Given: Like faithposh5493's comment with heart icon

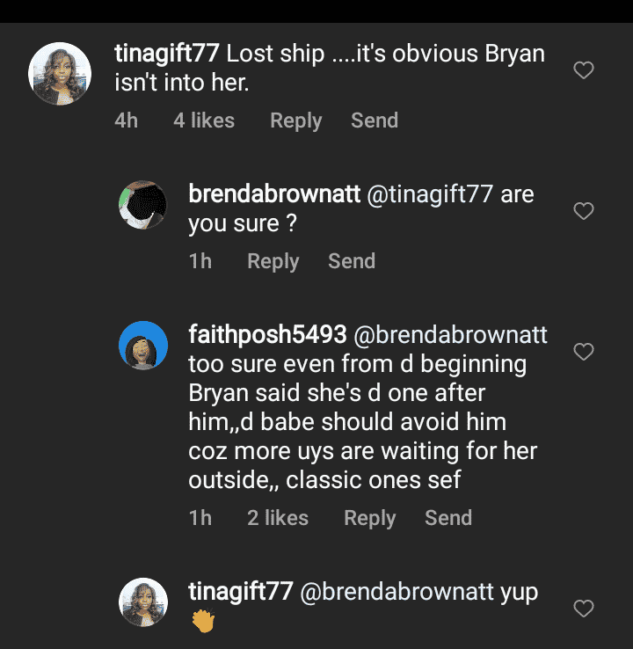Looking at the screenshot, I should click(x=584, y=352).
